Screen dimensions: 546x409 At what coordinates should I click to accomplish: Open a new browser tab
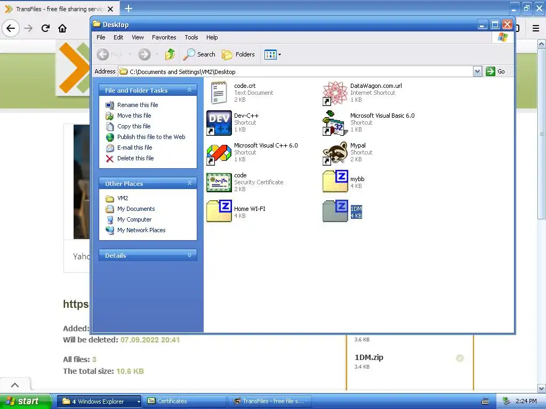pos(128,9)
